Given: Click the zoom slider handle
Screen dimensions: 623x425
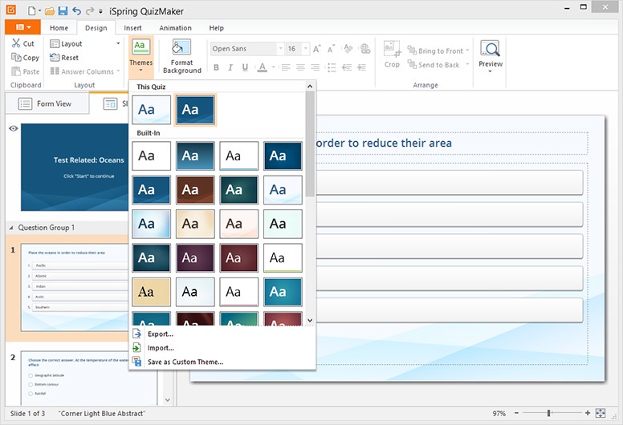Looking at the screenshot, I should [548, 413].
